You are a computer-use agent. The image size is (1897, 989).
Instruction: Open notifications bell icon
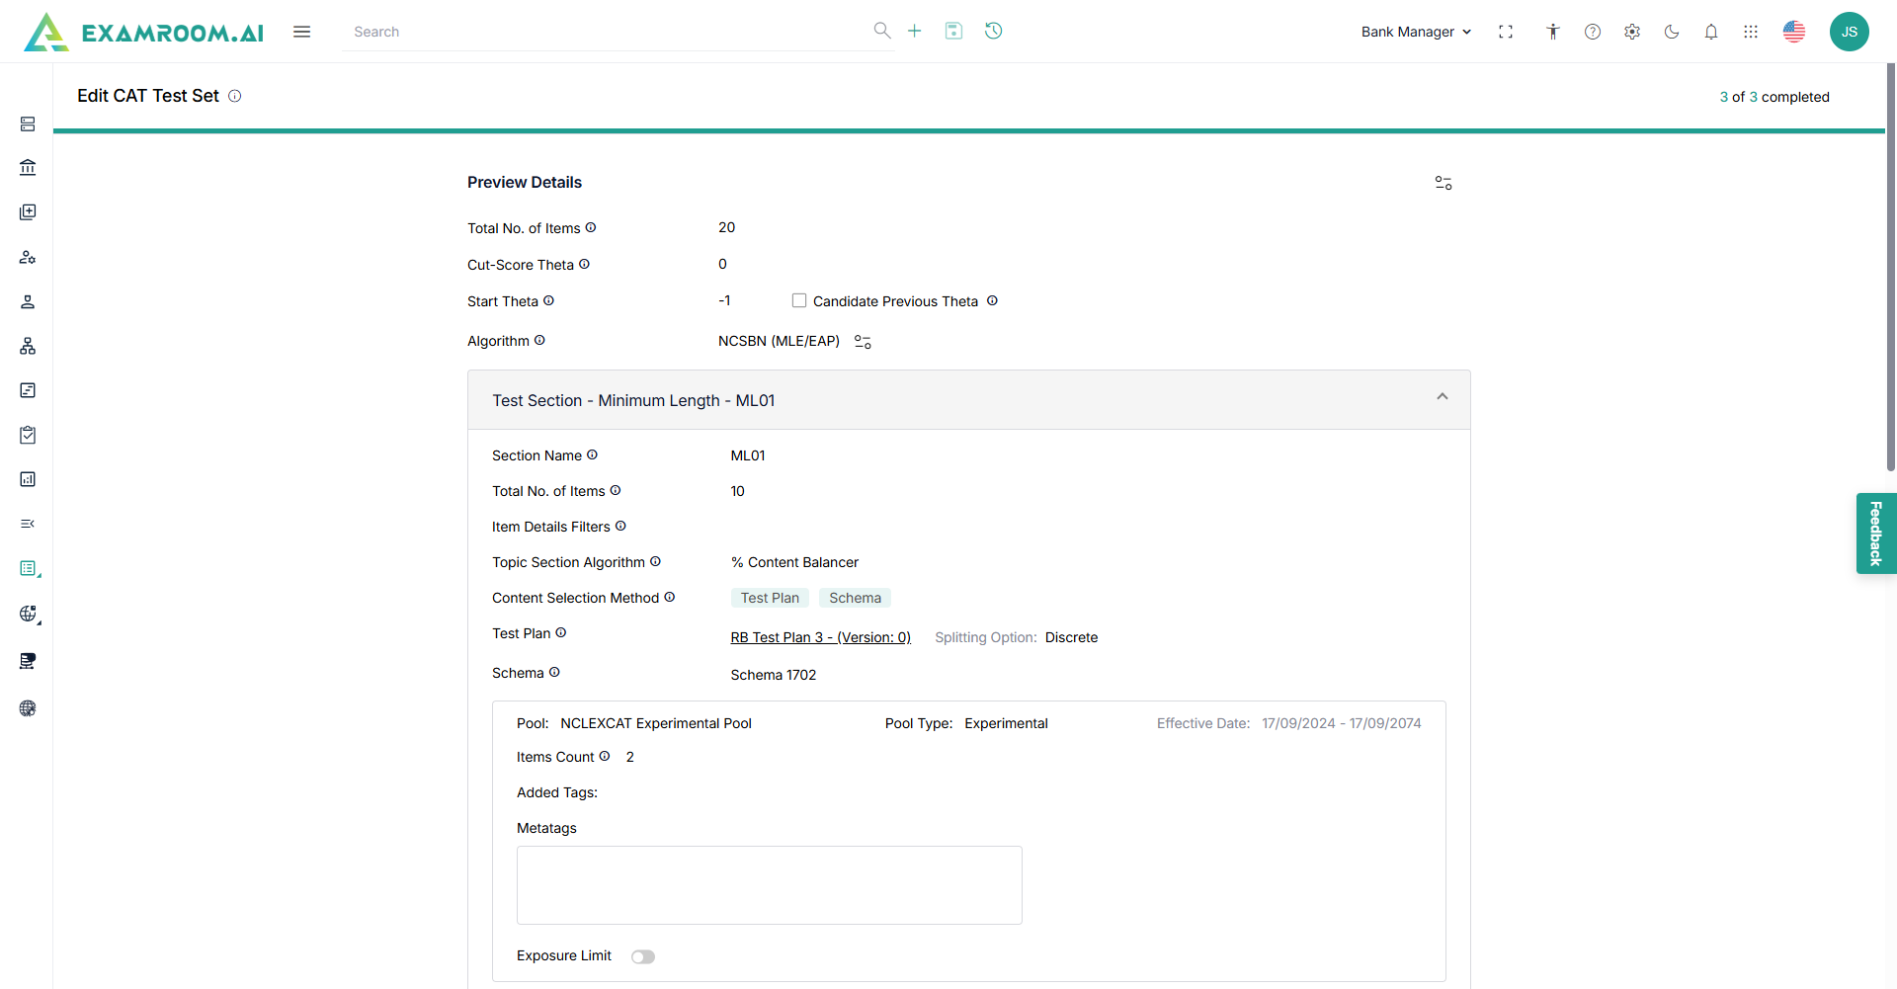point(1711,32)
